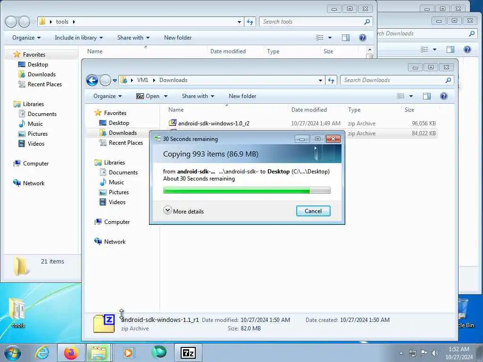Refresh the tools folder address bar

tap(250, 22)
